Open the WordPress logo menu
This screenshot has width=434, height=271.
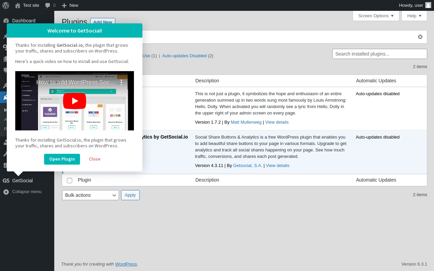click(6, 5)
